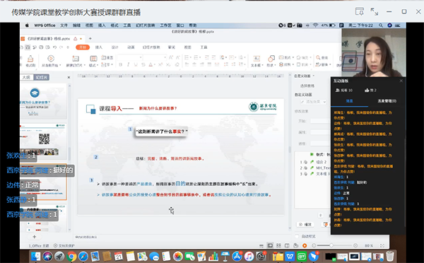
Task: Click the Find magnifier icon in ribbon
Action: pyautogui.click(x=318, y=57)
